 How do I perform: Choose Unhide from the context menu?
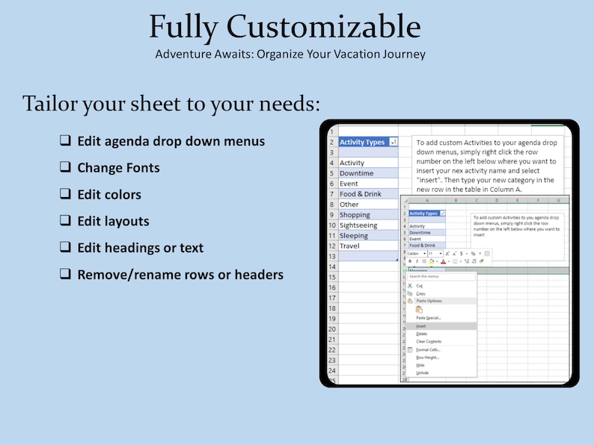point(441,373)
